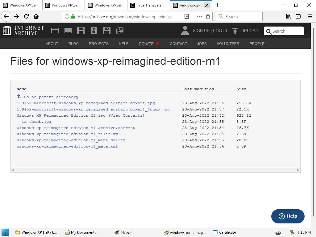Switch to Mypal taskbar item
This screenshot has width=316, height=237.
[x=122, y=232]
